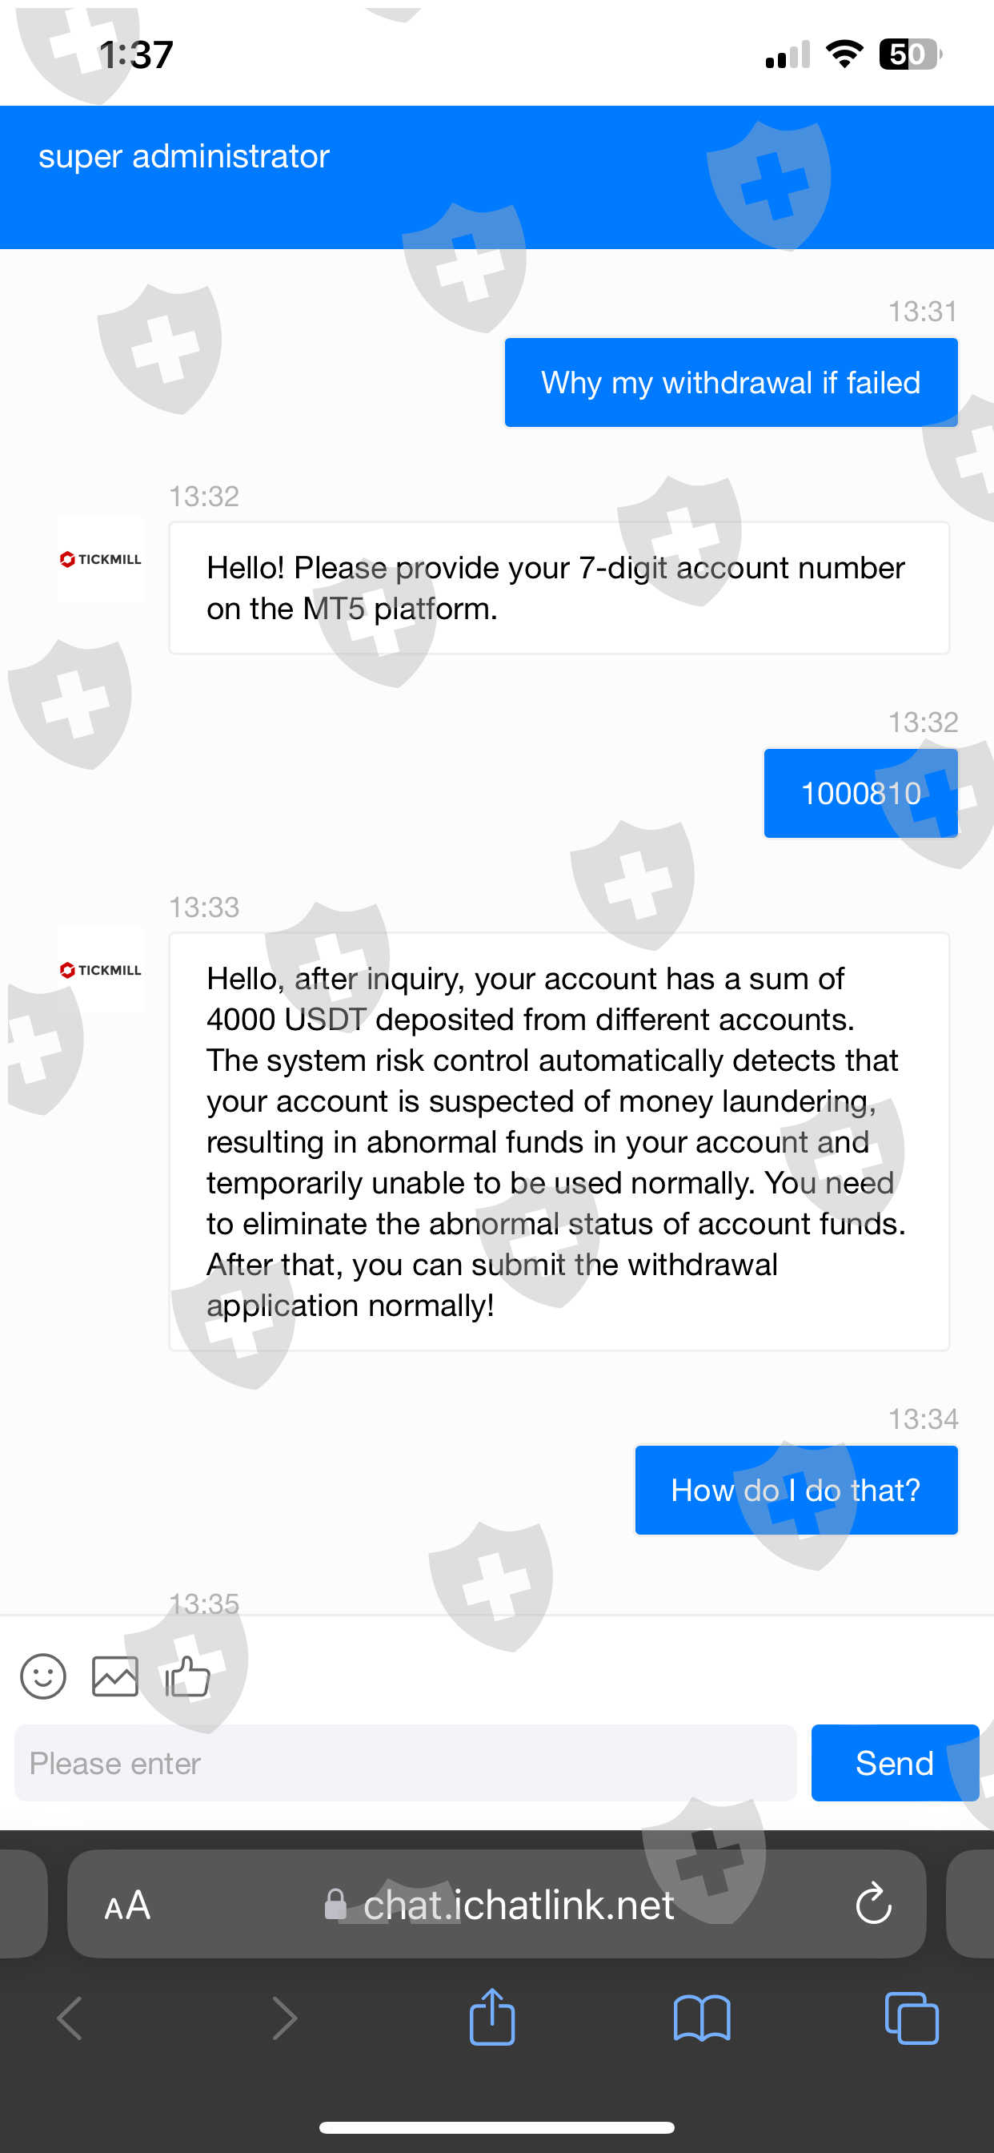Tap the 1000810 message bubble

[860, 793]
